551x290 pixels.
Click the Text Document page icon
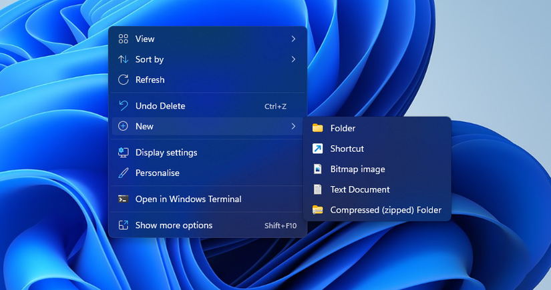[x=318, y=189]
